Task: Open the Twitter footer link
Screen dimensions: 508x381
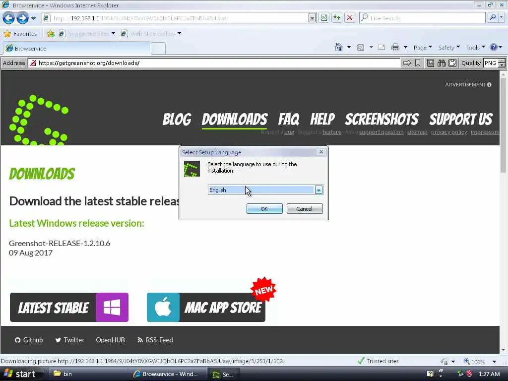Action: click(x=69, y=340)
